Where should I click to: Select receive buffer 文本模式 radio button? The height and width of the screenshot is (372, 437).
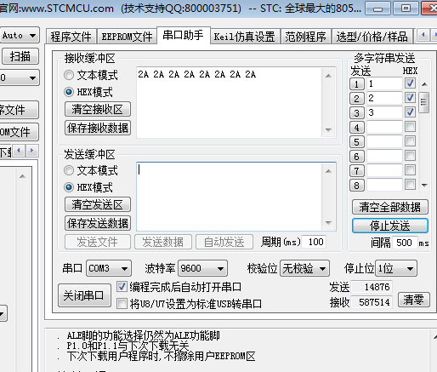(69, 75)
